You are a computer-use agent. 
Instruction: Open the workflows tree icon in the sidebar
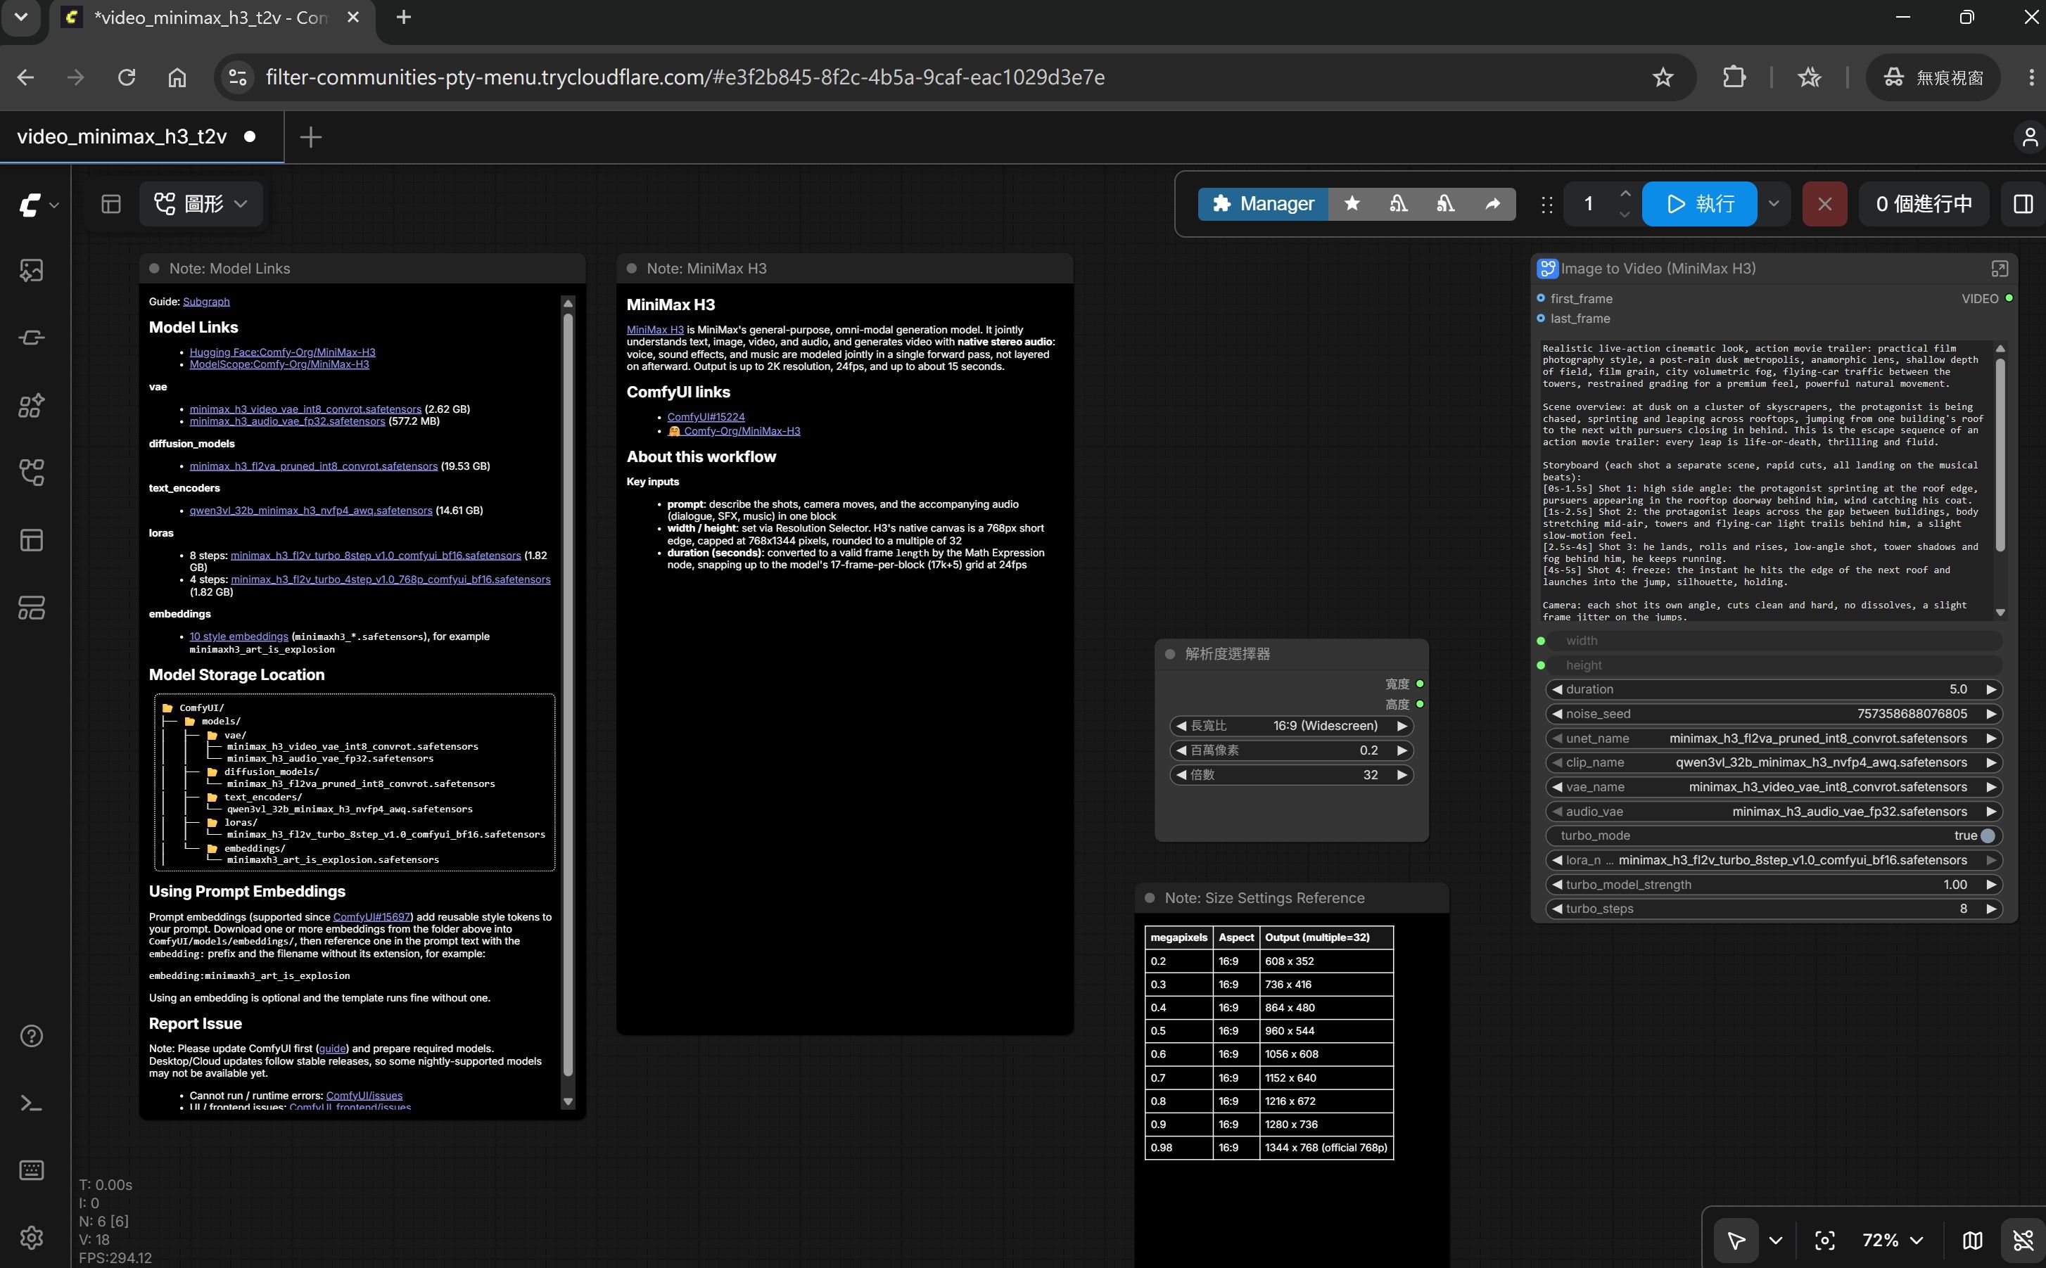(x=32, y=472)
